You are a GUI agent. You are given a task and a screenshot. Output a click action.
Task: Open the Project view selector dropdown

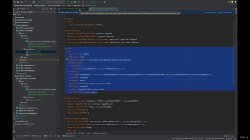tap(23, 9)
